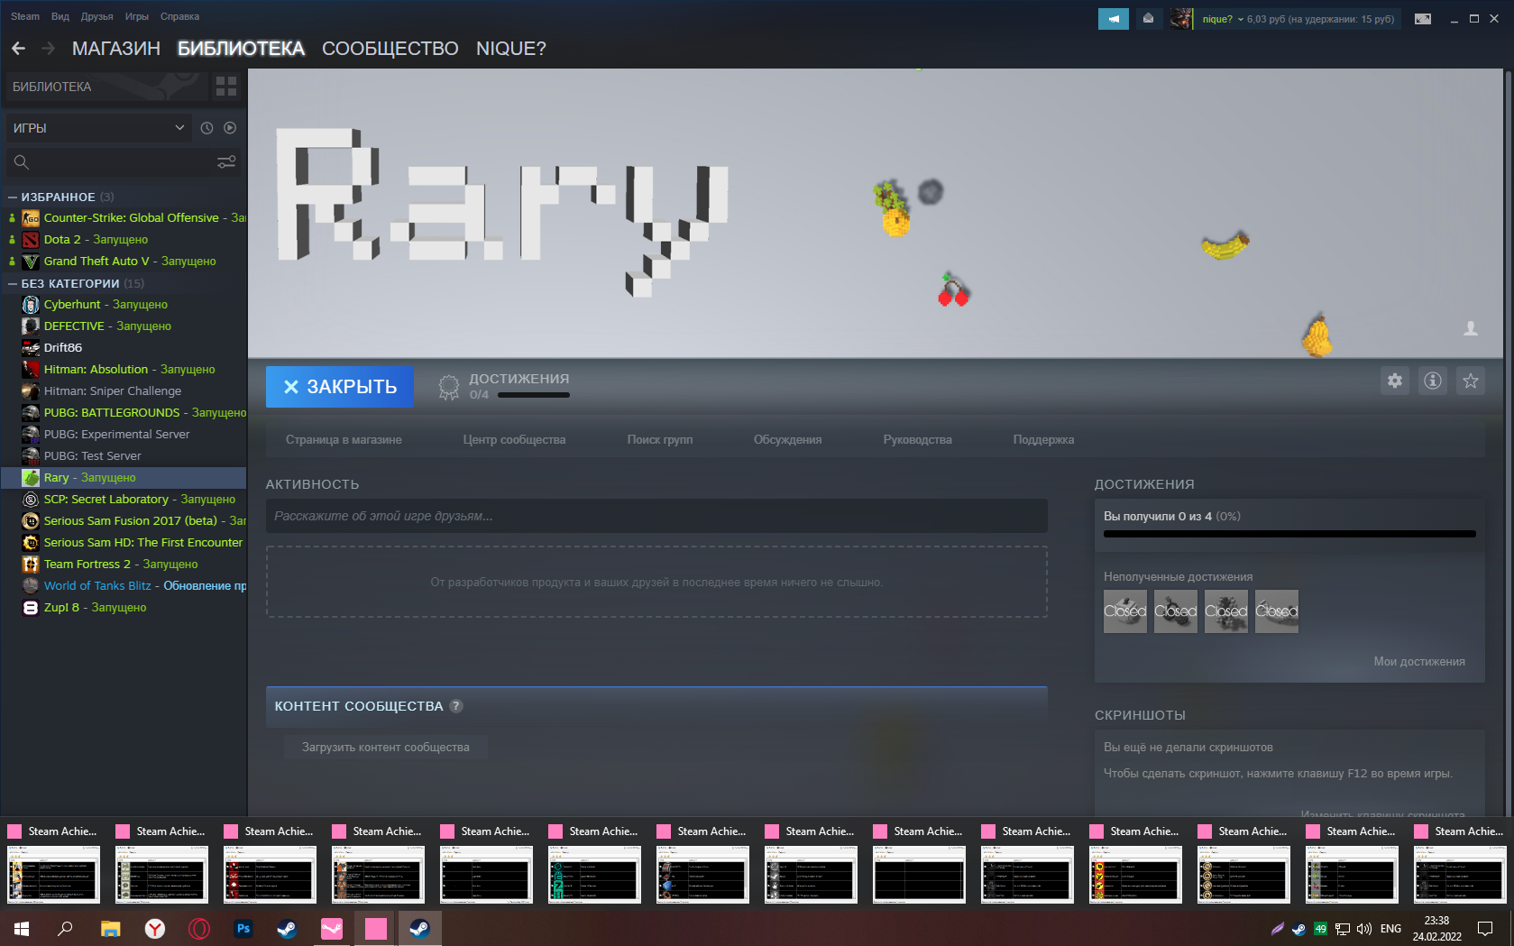Open second locked achievement icon
The image size is (1514, 946).
[1176, 611]
